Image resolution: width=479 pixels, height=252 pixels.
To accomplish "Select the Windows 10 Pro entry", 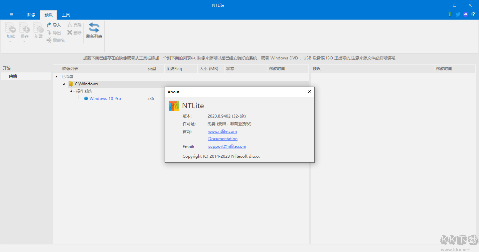I will (x=105, y=99).
